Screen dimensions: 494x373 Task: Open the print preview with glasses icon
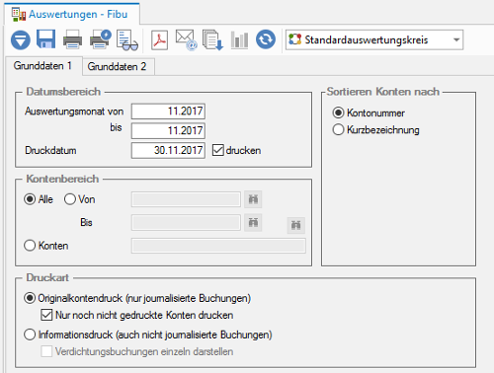(x=127, y=40)
